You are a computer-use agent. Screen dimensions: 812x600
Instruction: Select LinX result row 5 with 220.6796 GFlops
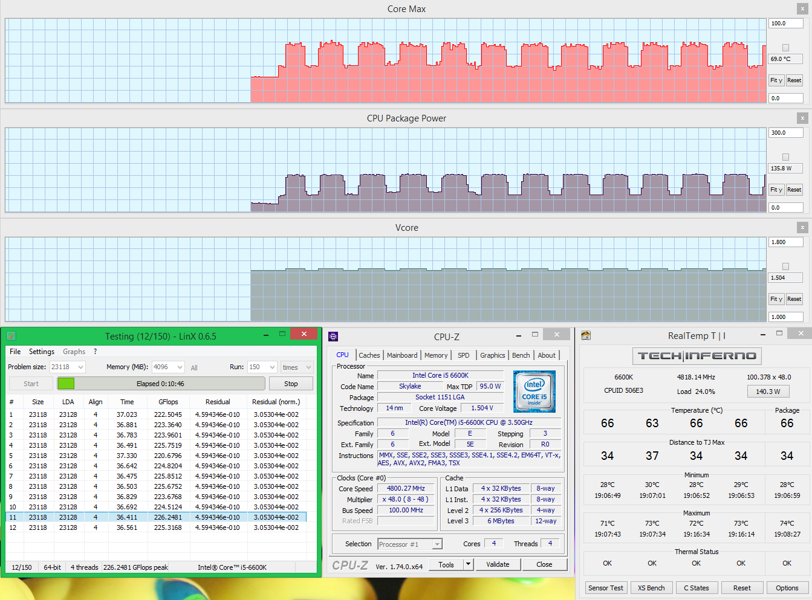(x=157, y=456)
